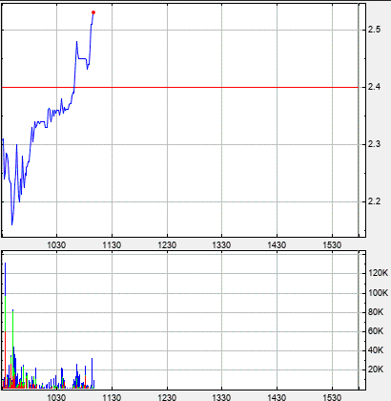391x401 pixels.
Task: Click the 2.5 price axis label
Action: pos(375,30)
